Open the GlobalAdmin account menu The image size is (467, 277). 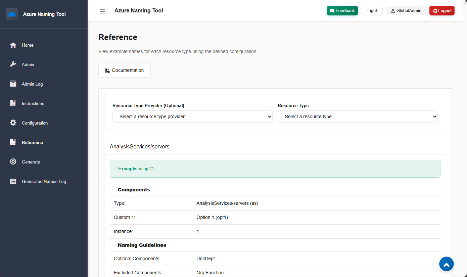406,10
